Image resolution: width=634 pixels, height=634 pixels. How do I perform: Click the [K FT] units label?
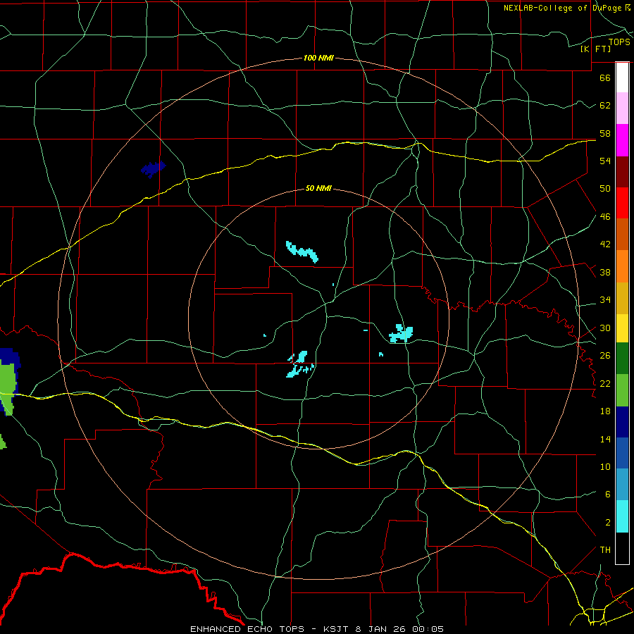595,49
